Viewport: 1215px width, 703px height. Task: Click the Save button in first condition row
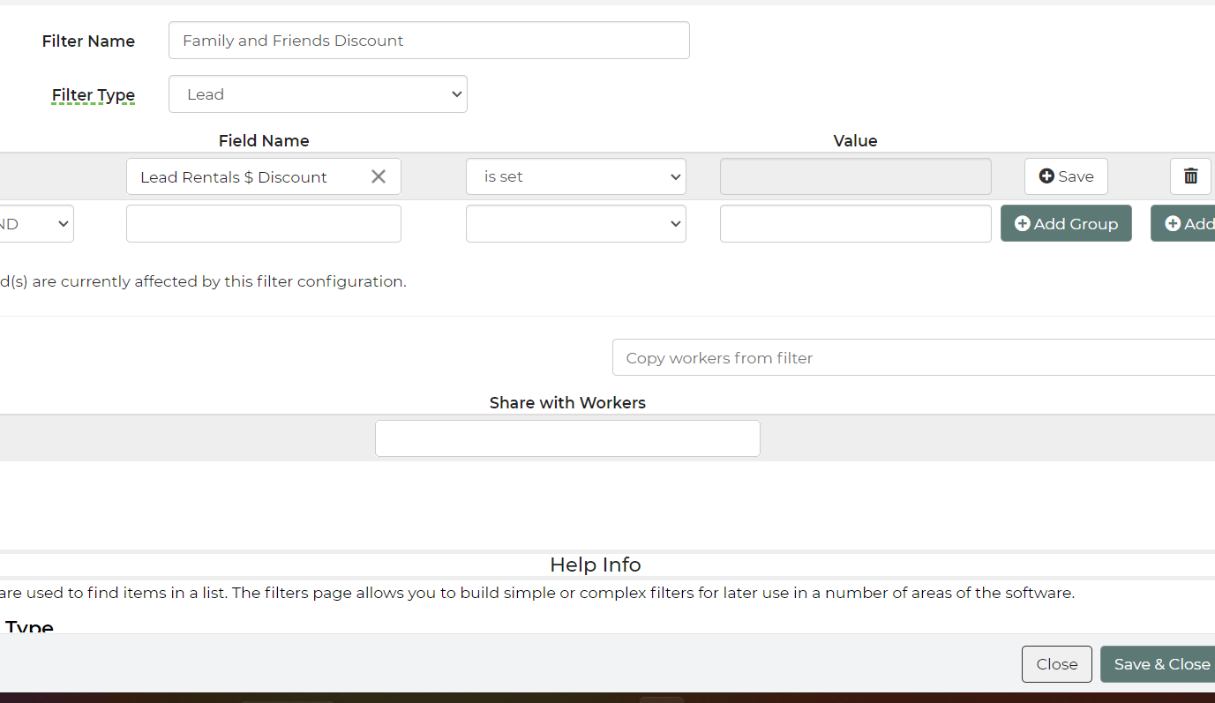[x=1066, y=176]
